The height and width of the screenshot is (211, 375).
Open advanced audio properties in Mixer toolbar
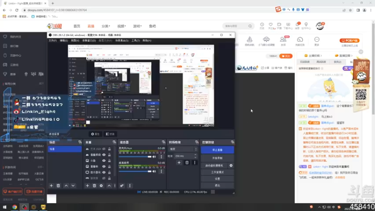(122, 186)
